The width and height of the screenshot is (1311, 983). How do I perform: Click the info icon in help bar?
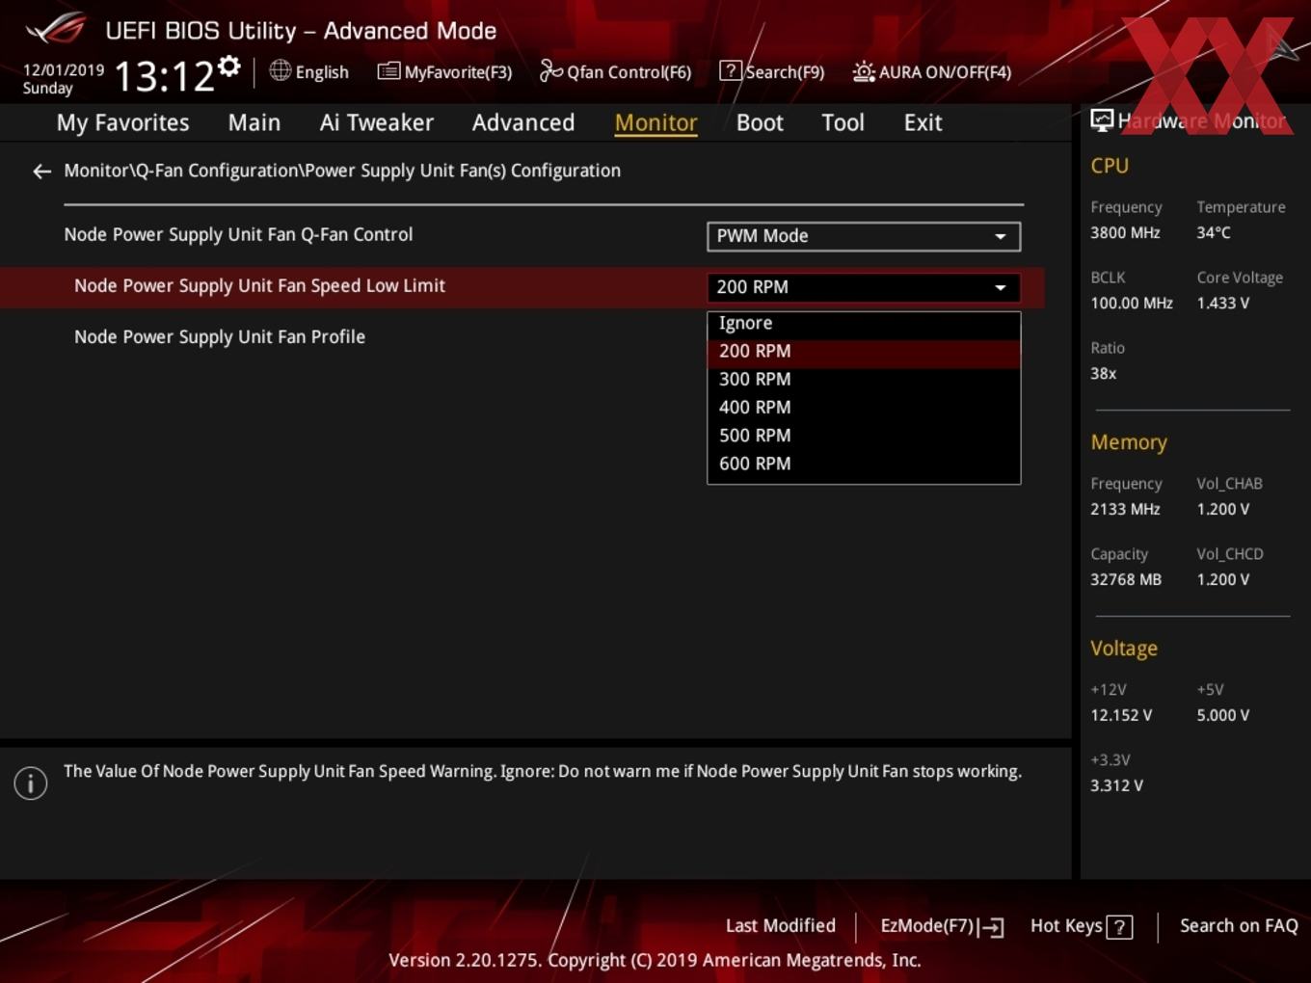tap(31, 784)
